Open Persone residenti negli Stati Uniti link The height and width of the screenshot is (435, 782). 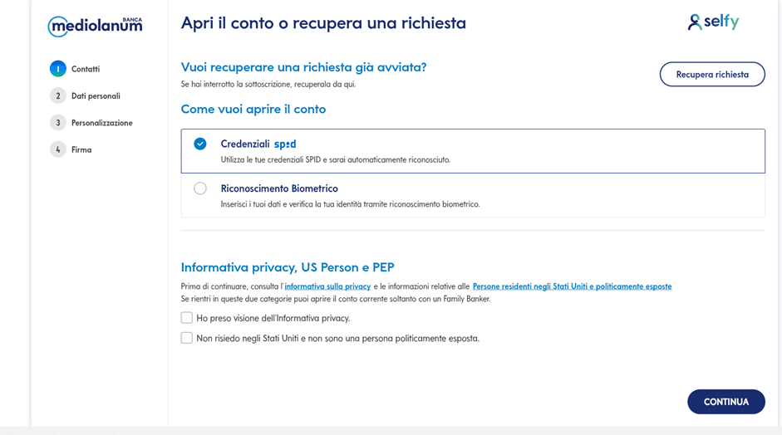[572, 286]
